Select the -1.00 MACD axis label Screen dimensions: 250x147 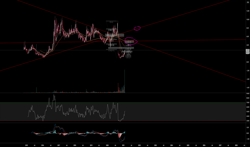click(x=248, y=139)
